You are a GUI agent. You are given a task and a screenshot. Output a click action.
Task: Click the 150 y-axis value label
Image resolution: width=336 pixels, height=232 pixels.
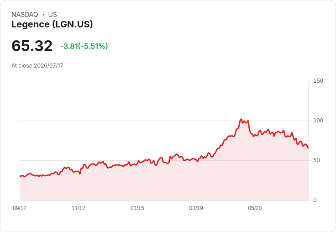(x=318, y=81)
